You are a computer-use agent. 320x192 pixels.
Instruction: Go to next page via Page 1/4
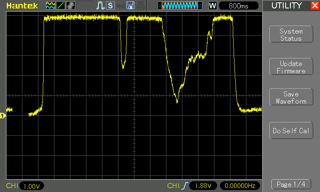point(291,184)
